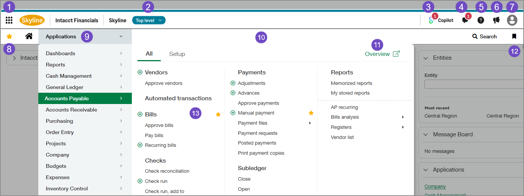
Task: Open Approve vendors
Action: click(163, 83)
